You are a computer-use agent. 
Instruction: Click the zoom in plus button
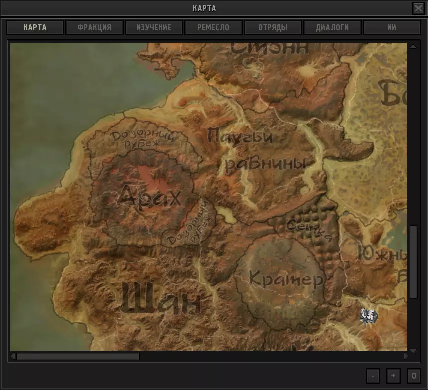point(393,376)
